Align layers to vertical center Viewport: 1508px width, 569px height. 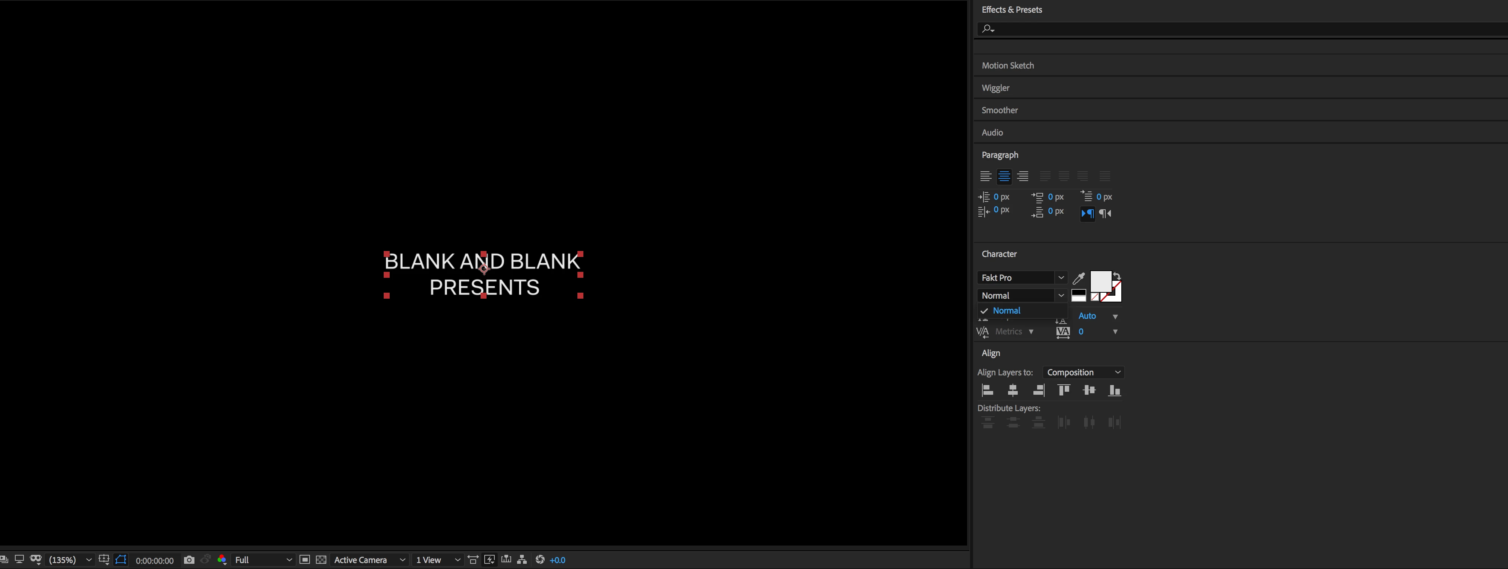tap(1089, 391)
